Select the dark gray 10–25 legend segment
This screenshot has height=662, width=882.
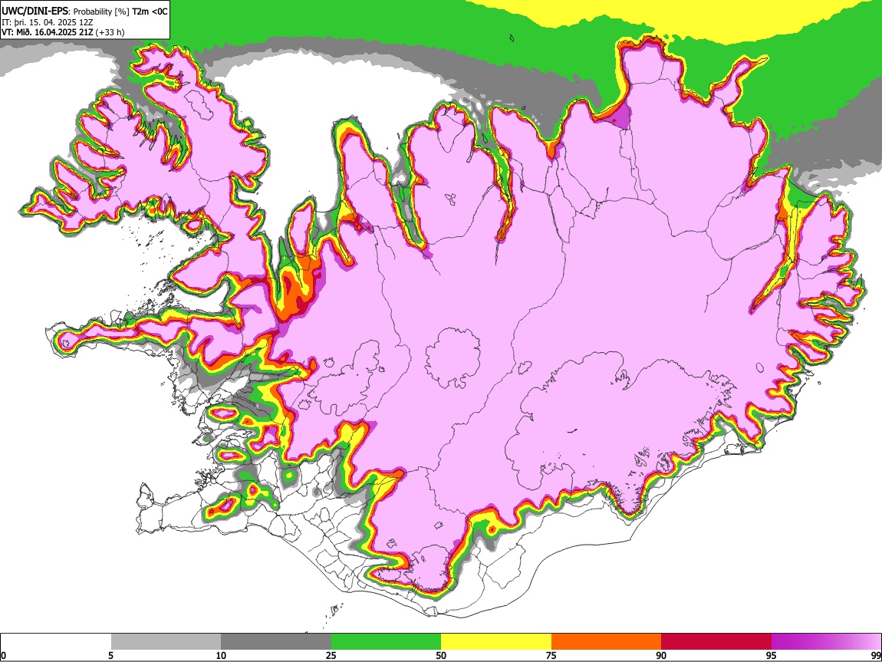click(276, 641)
